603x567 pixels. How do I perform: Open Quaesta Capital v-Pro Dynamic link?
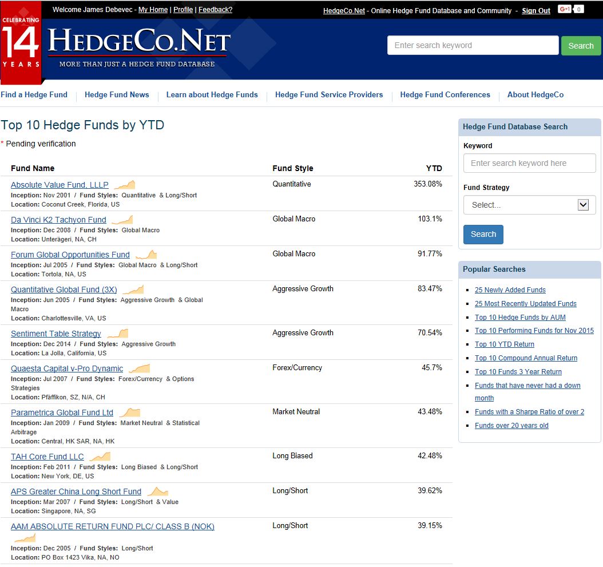[67, 368]
